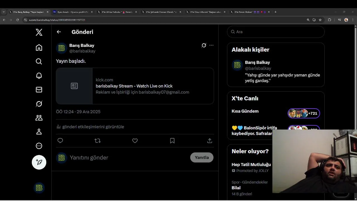Bookmark this page with star icon
This screenshot has width=357, height=201.
click(x=320, y=20)
